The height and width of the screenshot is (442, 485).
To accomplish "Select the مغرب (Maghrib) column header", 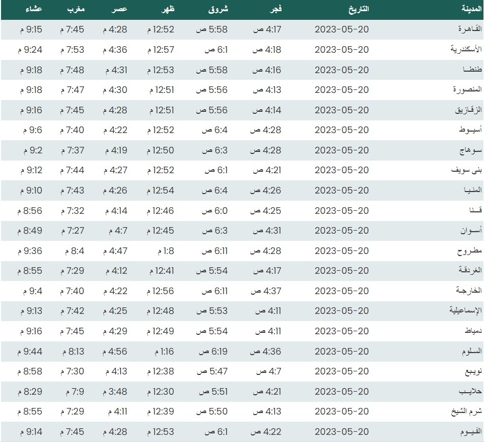I will pos(76,10).
